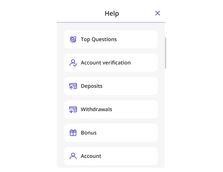Click the Withdrawals card download icon
The width and height of the screenshot is (223, 172).
73,110
